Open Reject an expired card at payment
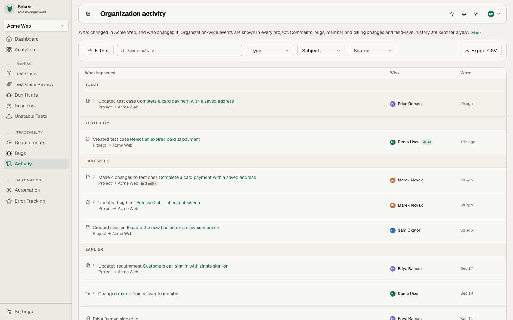The image size is (513, 320). [165, 139]
